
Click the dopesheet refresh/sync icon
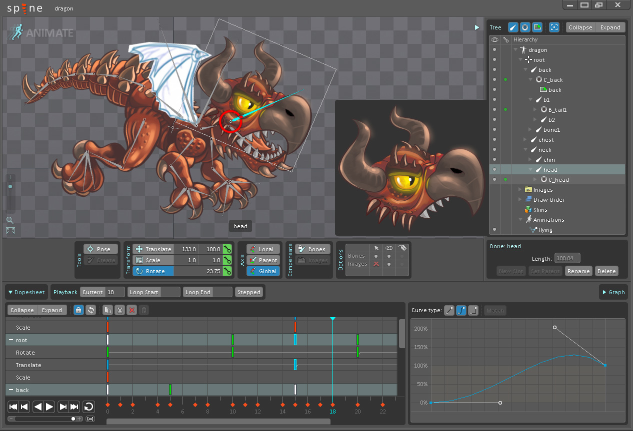(x=90, y=310)
